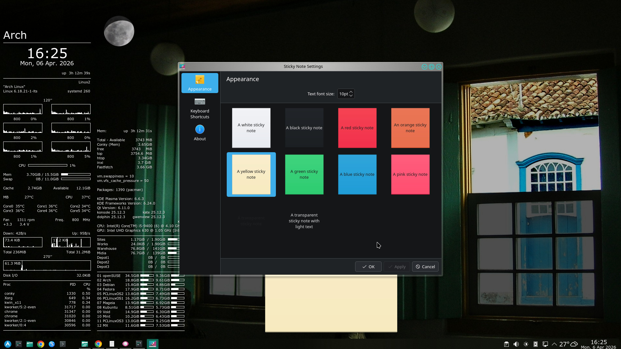The height and width of the screenshot is (349, 621).
Task: Expand hidden system tray icons arrow
Action: 554,344
